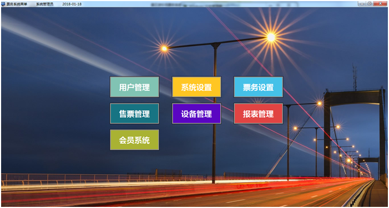
Task: Click the 系统管理员 user label
Action: pyautogui.click(x=44, y=4)
